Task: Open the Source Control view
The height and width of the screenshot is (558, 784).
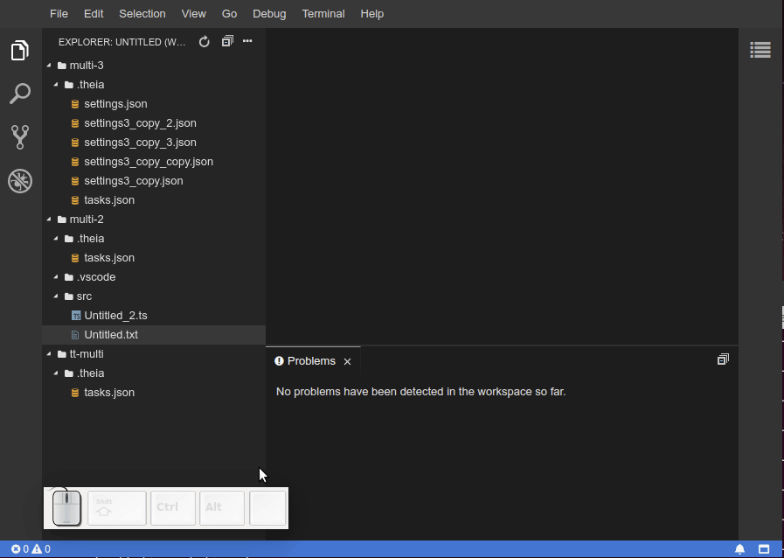Action: point(19,136)
